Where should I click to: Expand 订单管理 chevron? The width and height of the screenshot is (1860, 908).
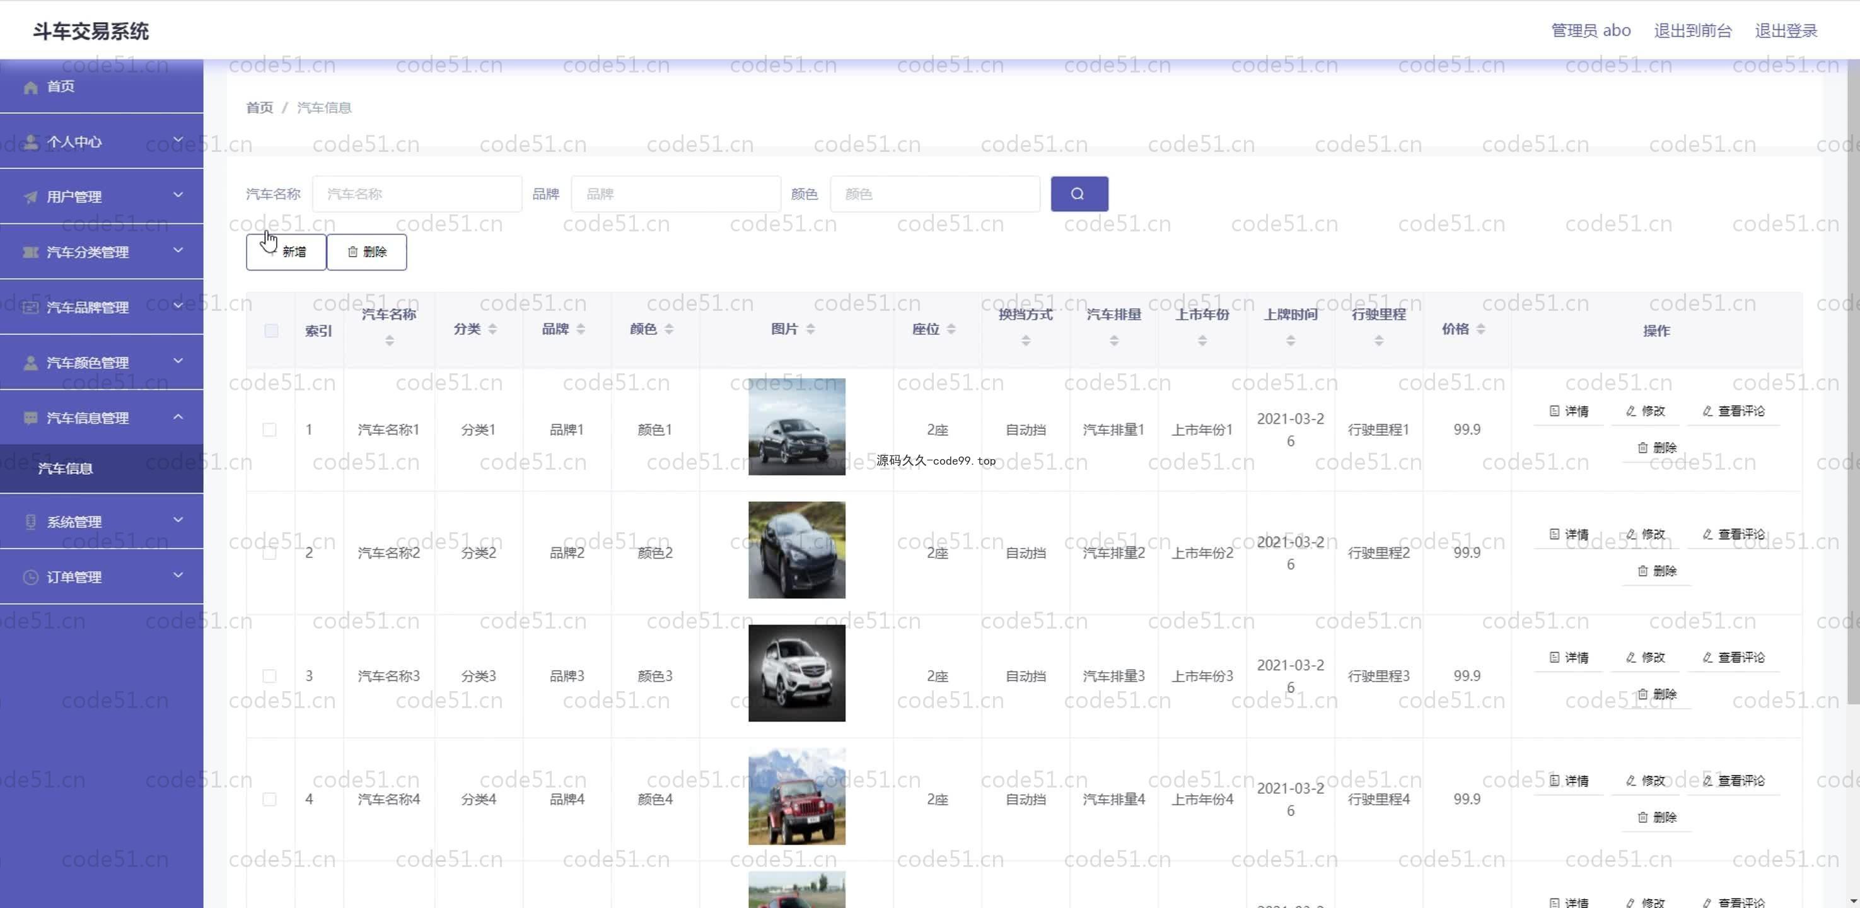tap(178, 576)
